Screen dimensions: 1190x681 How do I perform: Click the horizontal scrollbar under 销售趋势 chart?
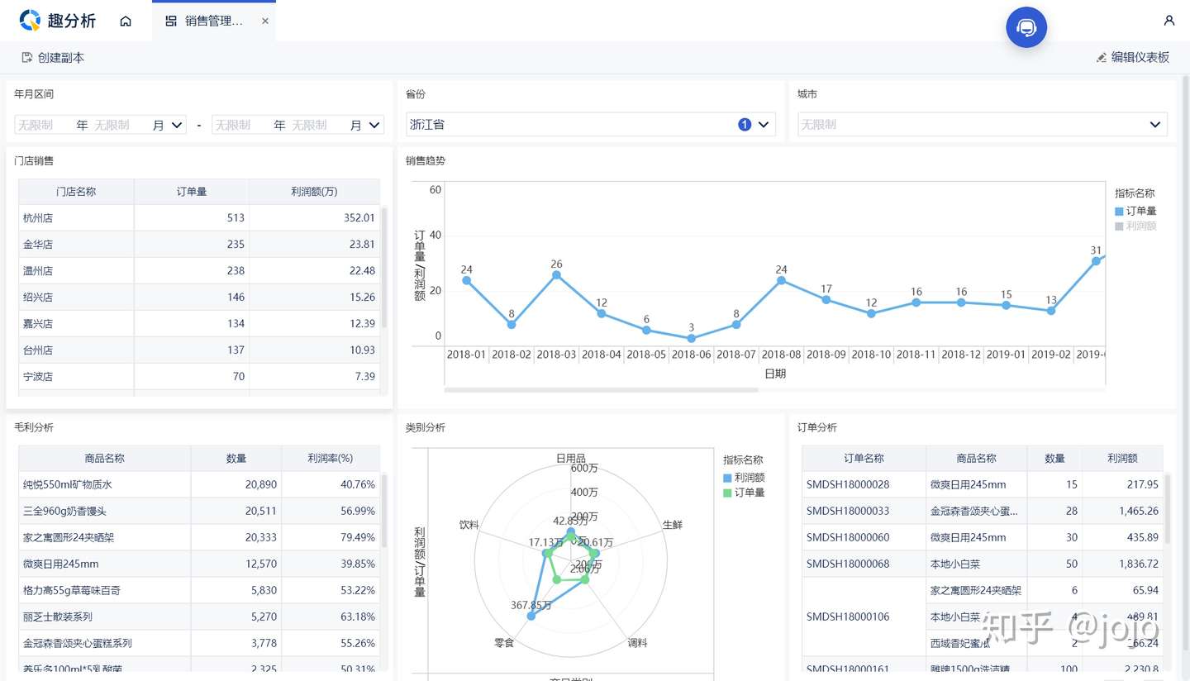[x=601, y=389]
